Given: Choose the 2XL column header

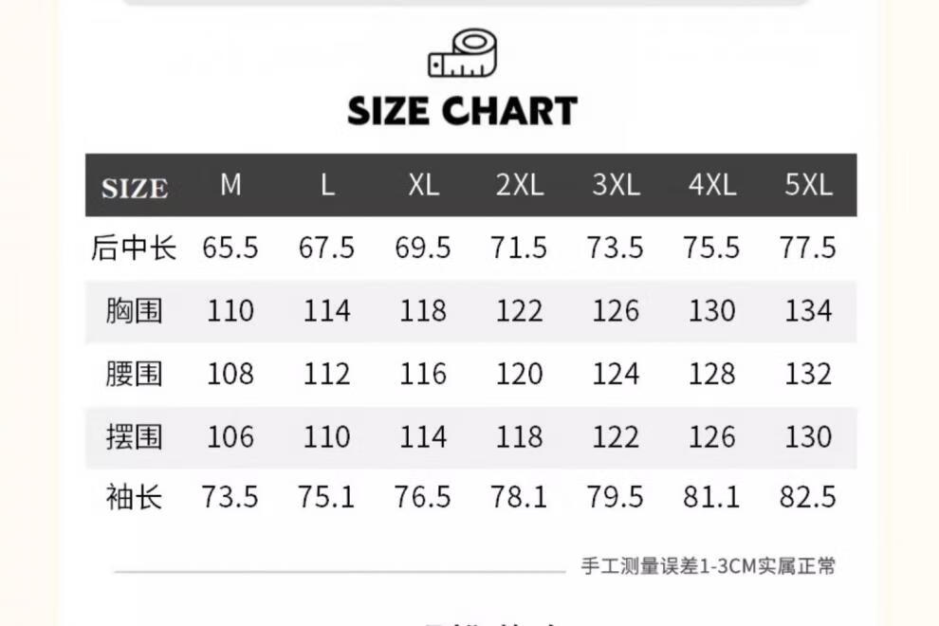Looking at the screenshot, I should click(x=520, y=185).
